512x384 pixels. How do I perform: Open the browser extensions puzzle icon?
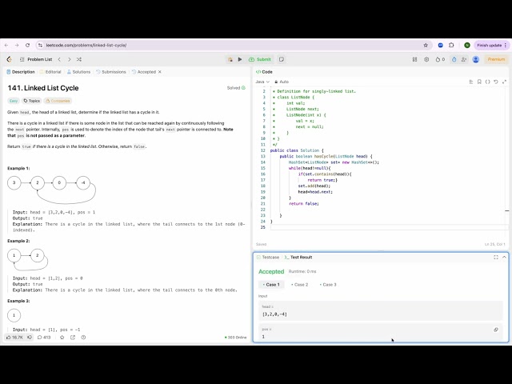451,46
